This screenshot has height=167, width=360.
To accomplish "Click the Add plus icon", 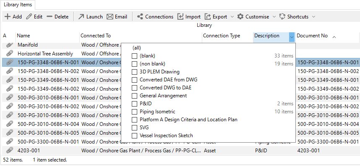I will pos(8,16).
